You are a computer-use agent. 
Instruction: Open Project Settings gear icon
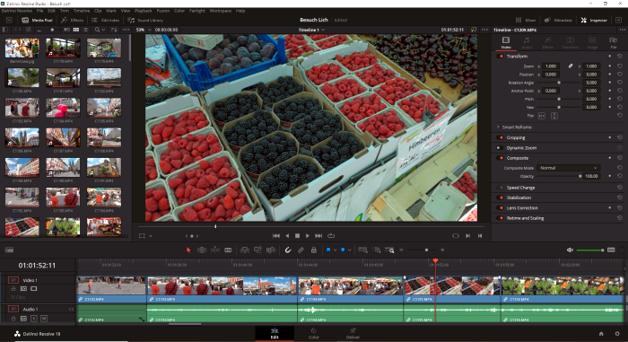(617, 334)
